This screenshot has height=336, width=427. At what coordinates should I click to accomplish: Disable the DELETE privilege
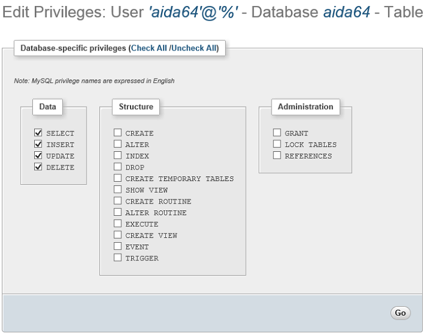pos(38,167)
